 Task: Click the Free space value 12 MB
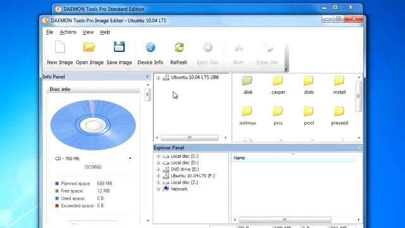(103, 191)
